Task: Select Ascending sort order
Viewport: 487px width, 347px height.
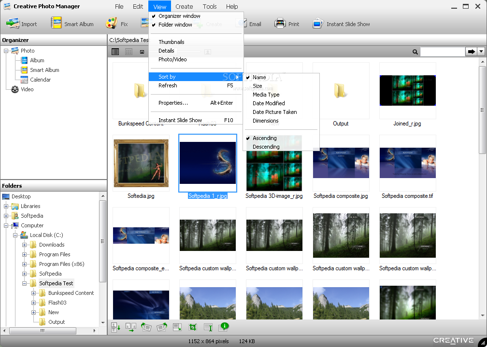Action: pyautogui.click(x=265, y=138)
